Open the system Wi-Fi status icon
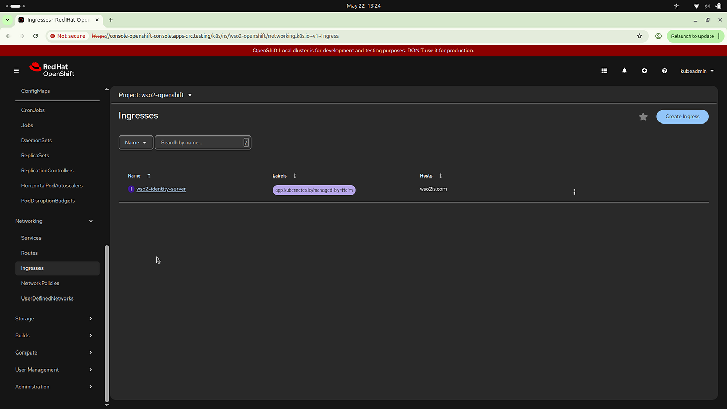This screenshot has height=409, width=727. [696, 6]
